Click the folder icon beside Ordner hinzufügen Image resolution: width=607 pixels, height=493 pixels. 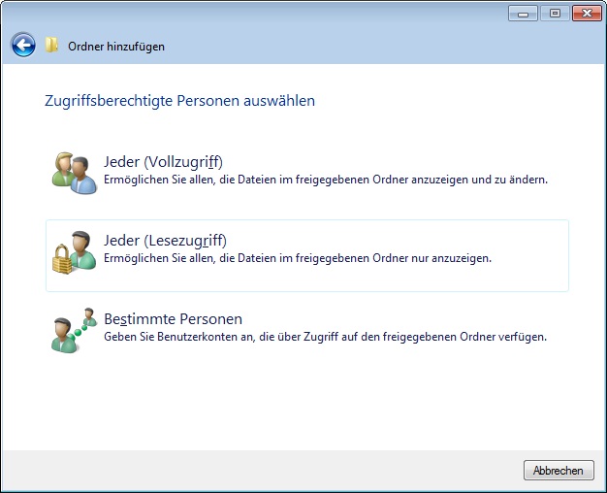tap(52, 45)
